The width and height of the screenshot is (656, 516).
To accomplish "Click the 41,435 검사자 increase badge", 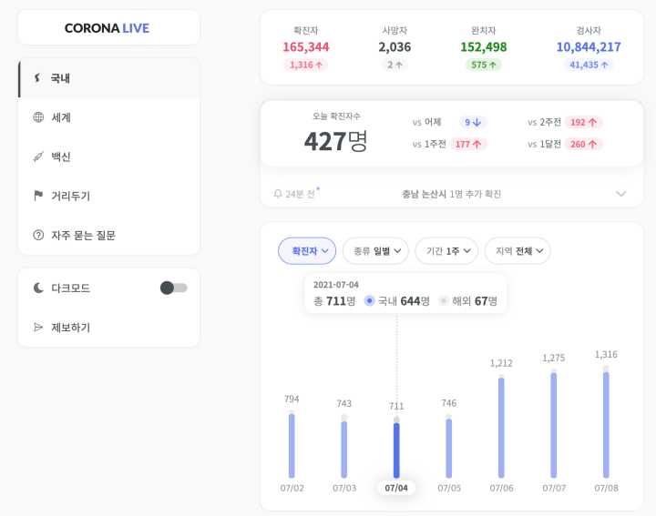I will point(589,65).
